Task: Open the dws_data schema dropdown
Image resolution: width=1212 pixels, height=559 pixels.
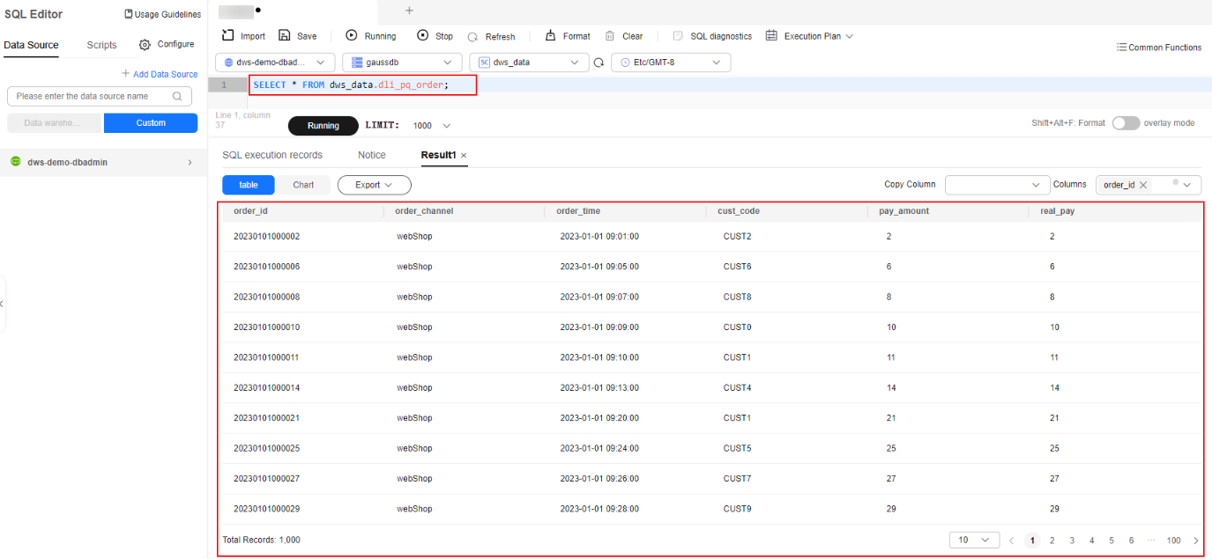Action: click(x=529, y=63)
